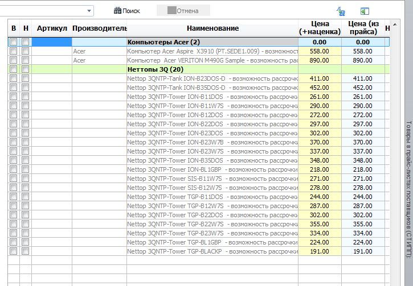Select Nettop 3QNTP-Tank ION-B35DOS-D name
413x286 pixels.
tap(212, 88)
